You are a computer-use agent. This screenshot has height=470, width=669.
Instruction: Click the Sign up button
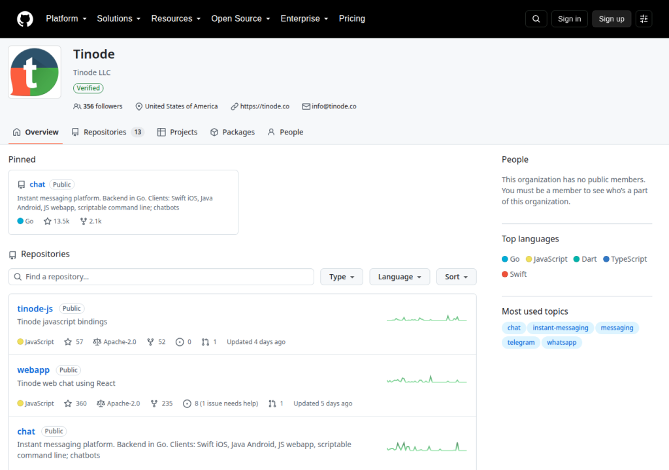[x=612, y=19]
